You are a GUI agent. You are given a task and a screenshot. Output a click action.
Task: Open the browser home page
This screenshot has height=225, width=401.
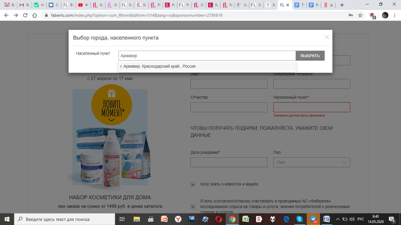point(35,15)
